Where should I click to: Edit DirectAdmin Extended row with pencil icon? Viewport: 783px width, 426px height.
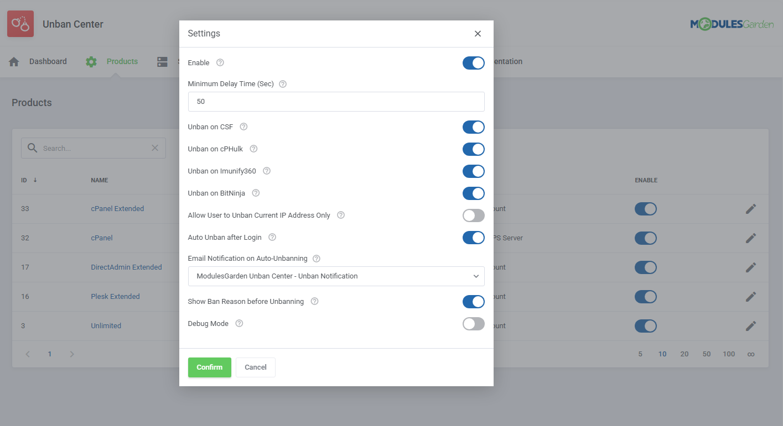(750, 267)
